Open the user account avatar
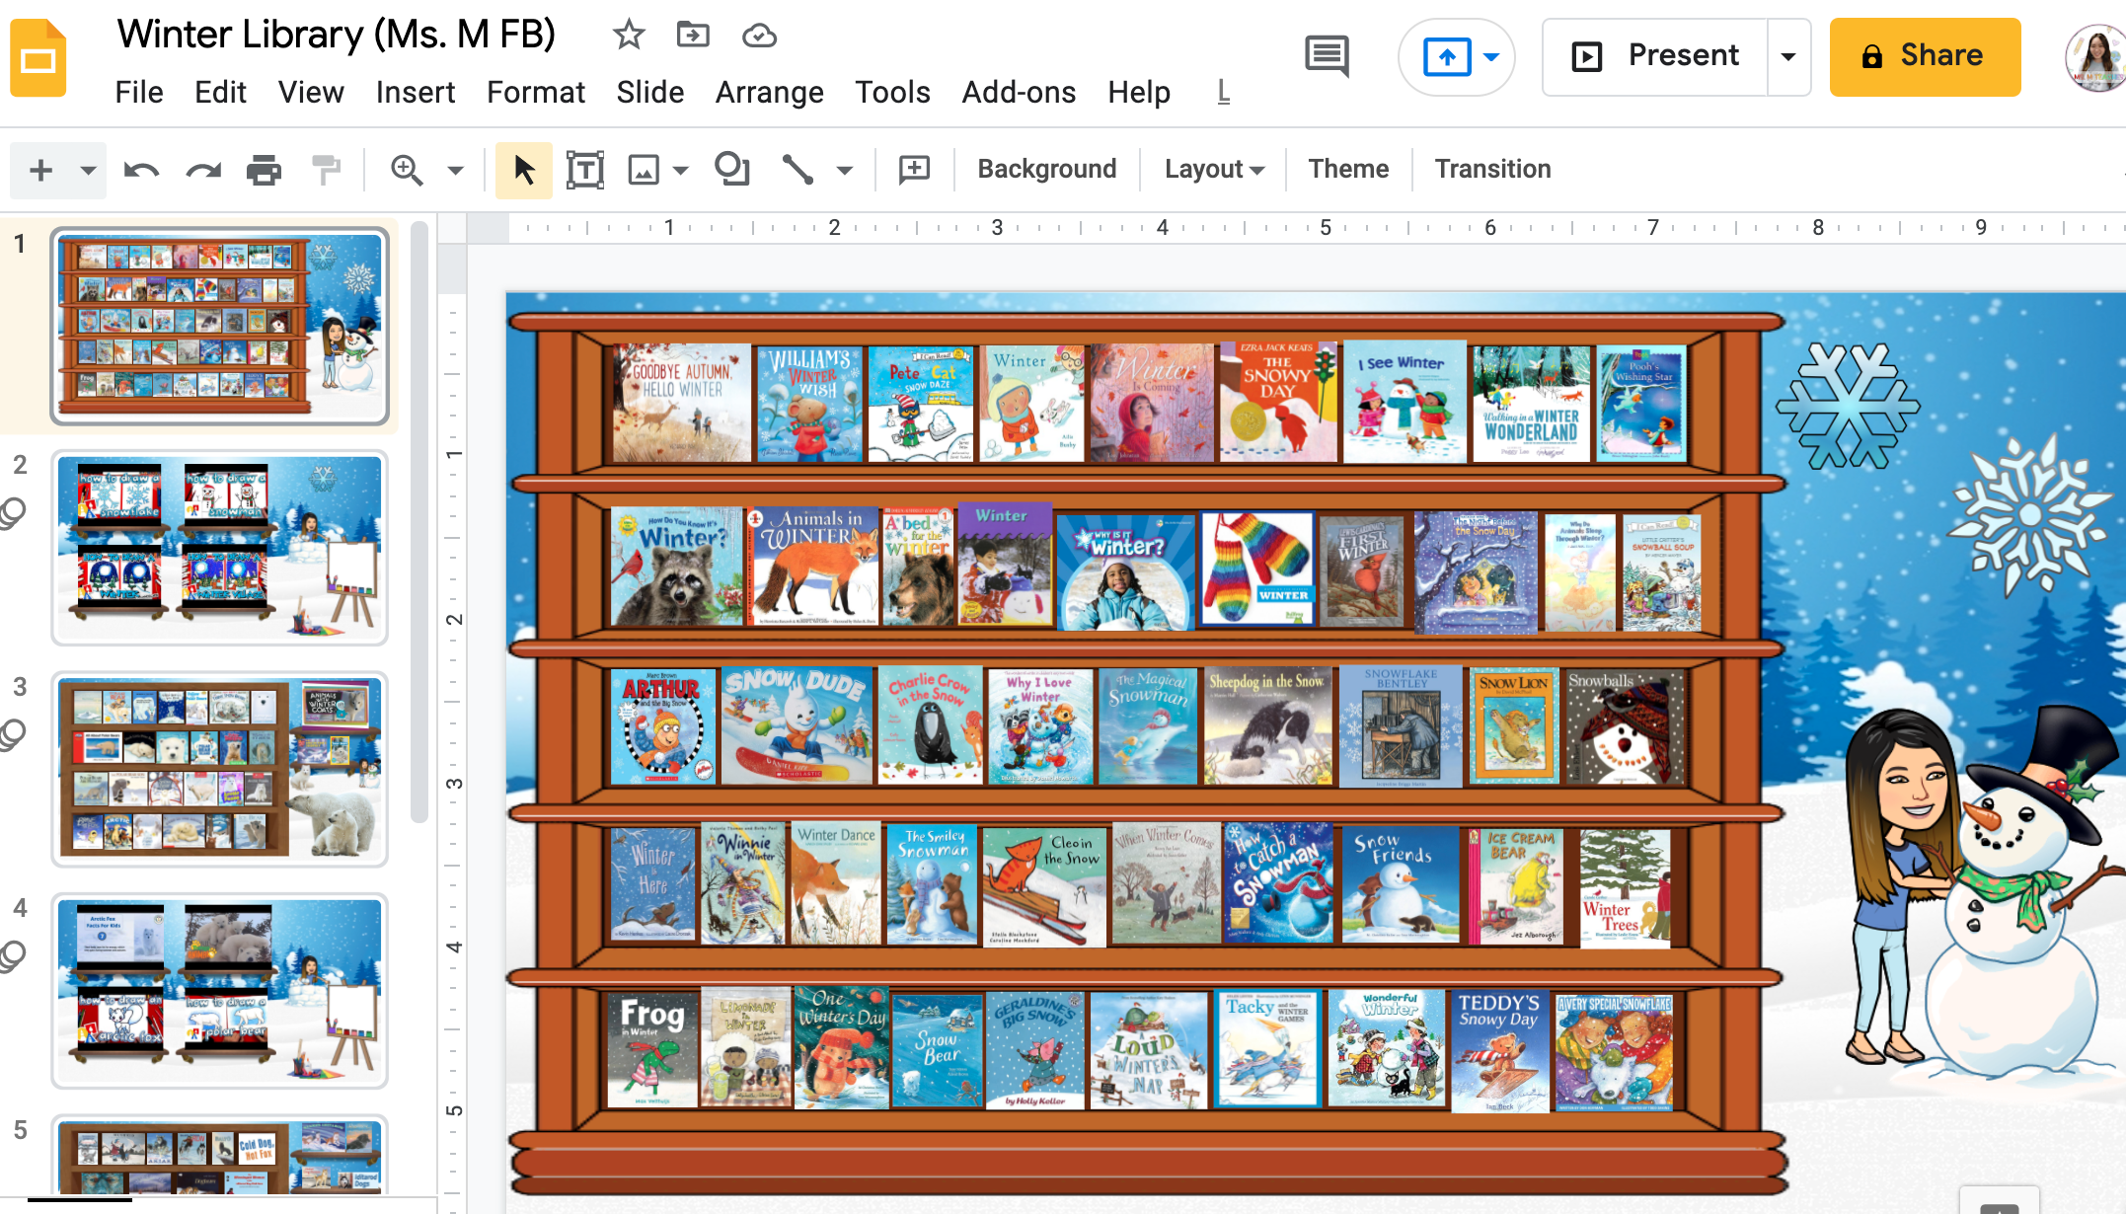Screen dimensions: 2126x1214 (2094, 57)
